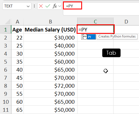Select row 9 header
Screen dimensions: 139x114
(5, 94)
